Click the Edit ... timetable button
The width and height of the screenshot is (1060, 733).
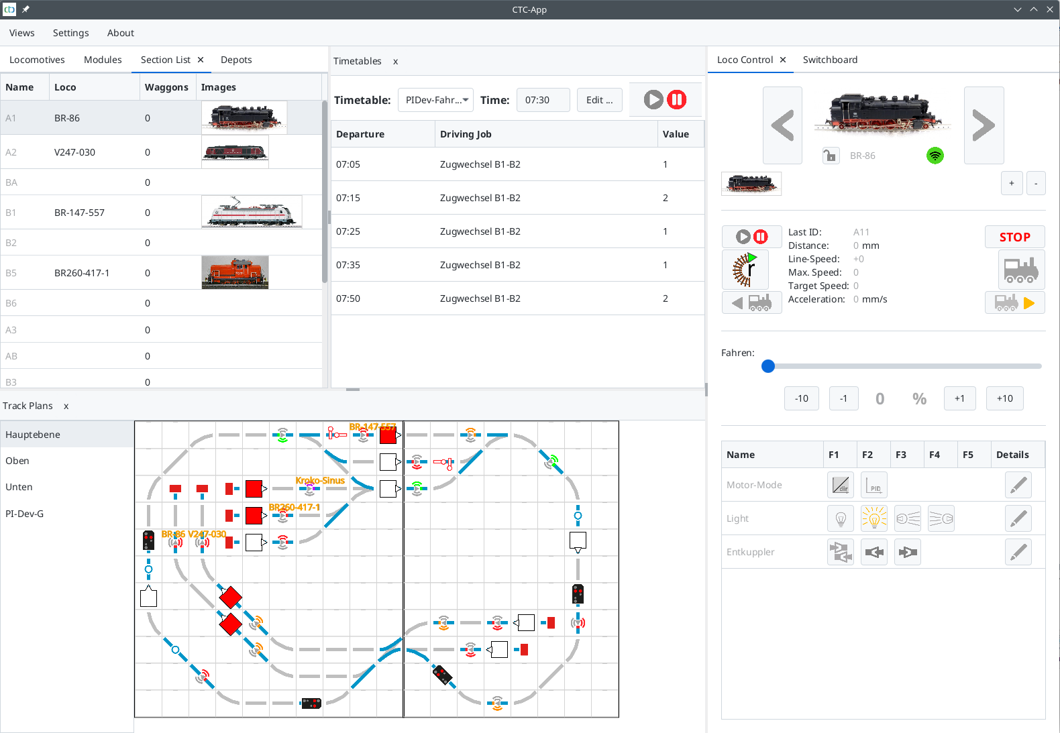click(599, 100)
